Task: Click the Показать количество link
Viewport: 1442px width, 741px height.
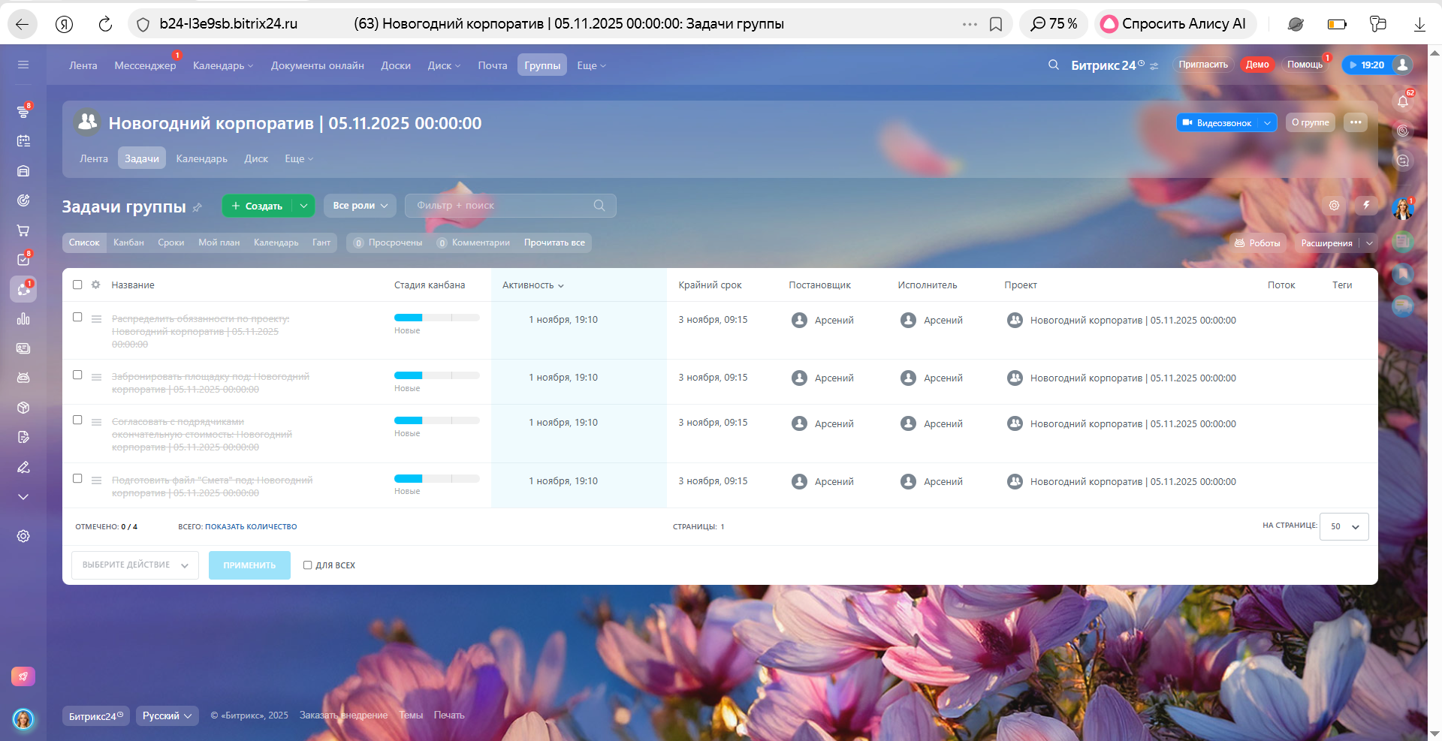Action: click(251, 527)
